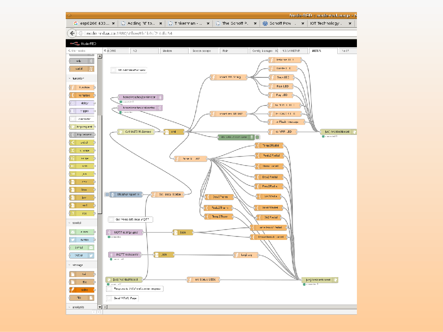Select the orange sqlite storage node
Viewport: 443px width, 332px height.
point(81,290)
